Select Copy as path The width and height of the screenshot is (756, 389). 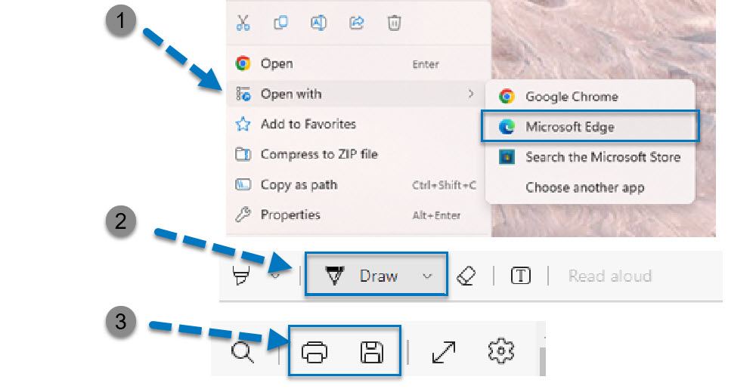coord(358,185)
